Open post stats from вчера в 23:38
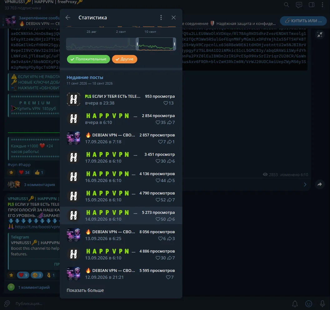Screen dimensions: 330x310 121,99
